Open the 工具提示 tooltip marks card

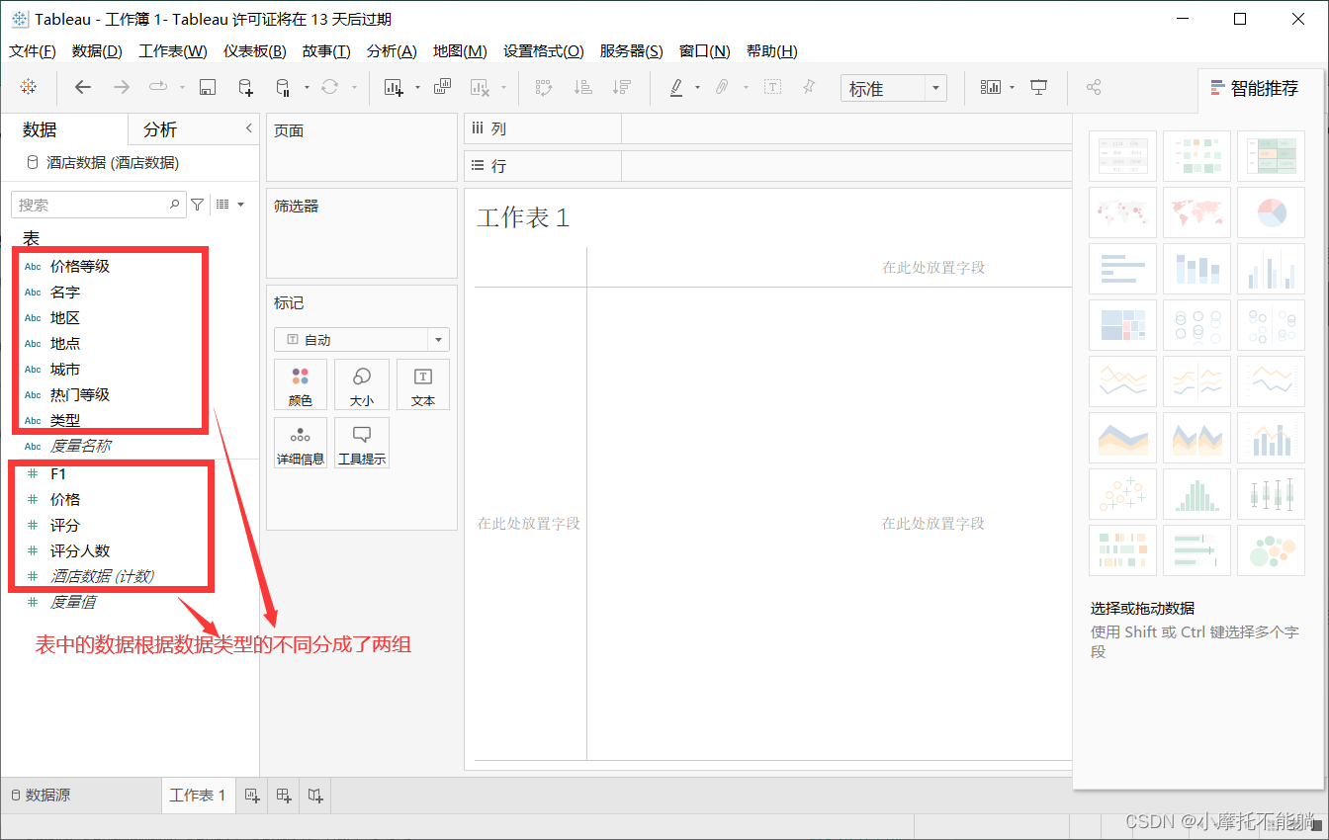click(362, 443)
